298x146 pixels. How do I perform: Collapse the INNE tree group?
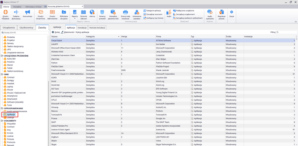point(2,74)
